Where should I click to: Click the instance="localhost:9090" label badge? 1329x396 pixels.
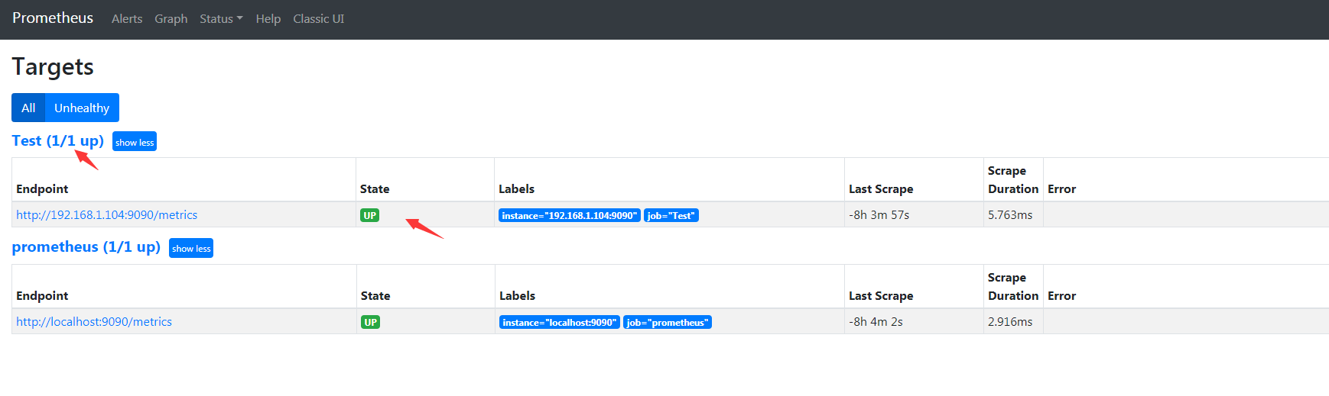pos(559,323)
